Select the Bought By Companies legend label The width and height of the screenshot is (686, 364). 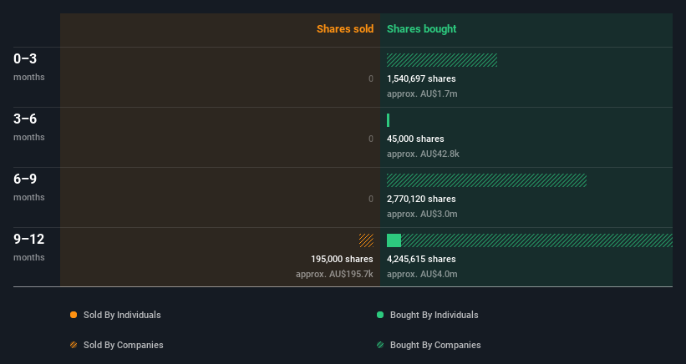click(435, 345)
